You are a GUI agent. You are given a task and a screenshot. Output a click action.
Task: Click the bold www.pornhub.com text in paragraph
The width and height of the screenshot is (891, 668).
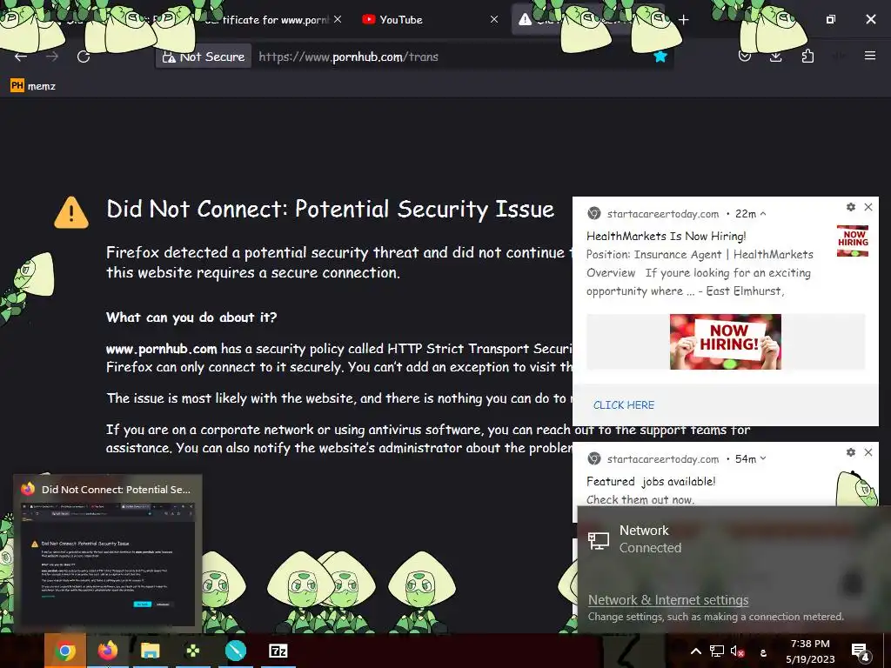click(x=161, y=348)
